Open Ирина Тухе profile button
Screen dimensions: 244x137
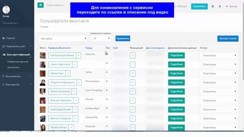click(57, 73)
